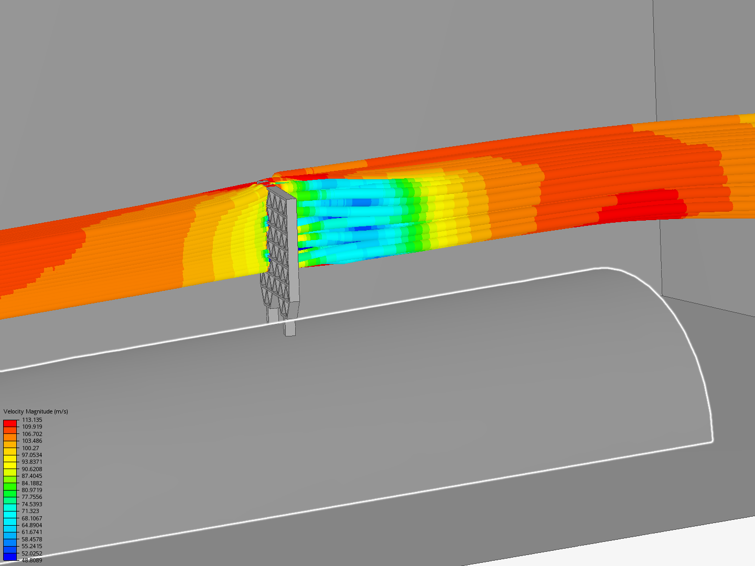Select the legend value 74.5393

[x=32, y=504]
